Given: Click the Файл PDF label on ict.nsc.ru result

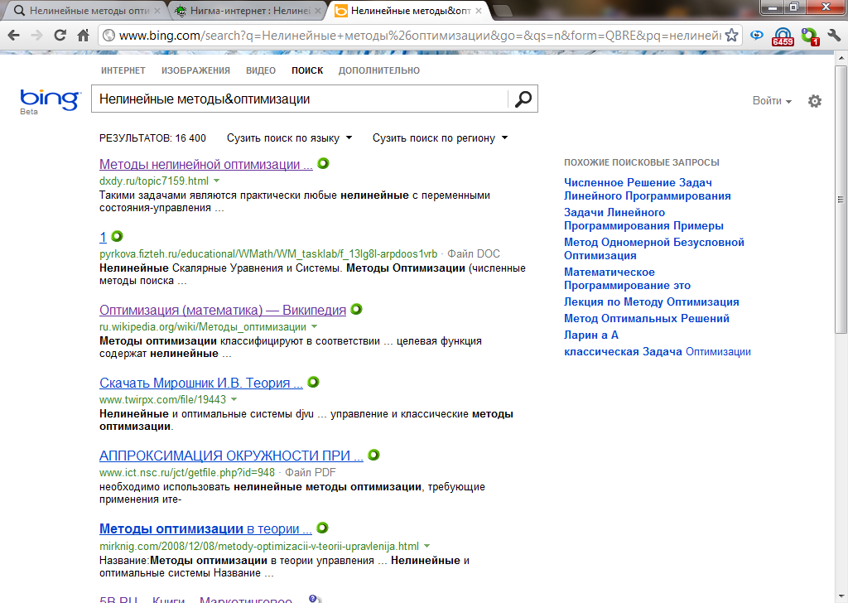Looking at the screenshot, I should (311, 473).
